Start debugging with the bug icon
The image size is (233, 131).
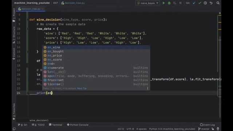point(169,3)
